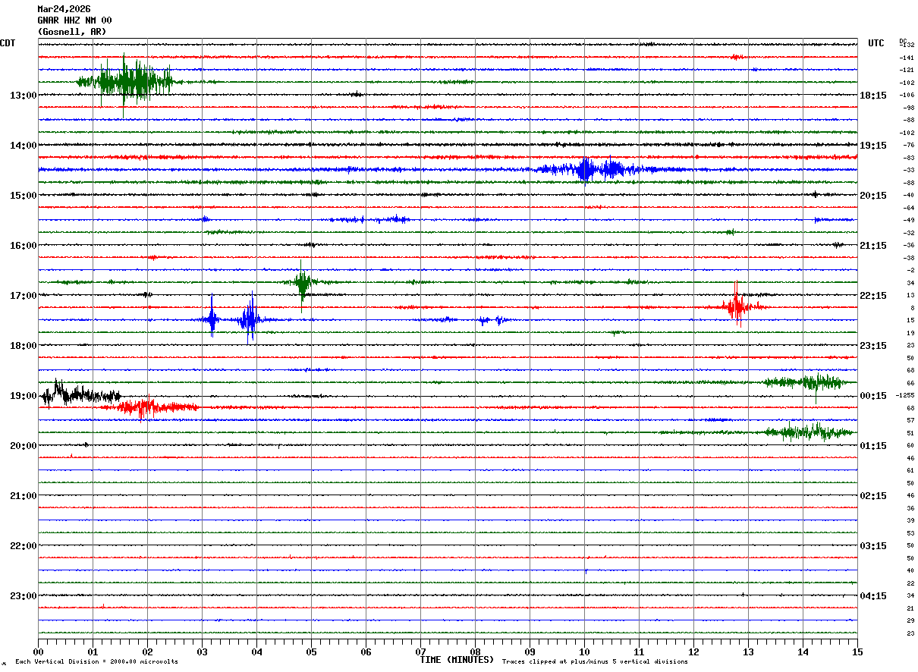The width and height of the screenshot is (918, 672).
Task: Click the UTC timezone label
Action: (876, 43)
